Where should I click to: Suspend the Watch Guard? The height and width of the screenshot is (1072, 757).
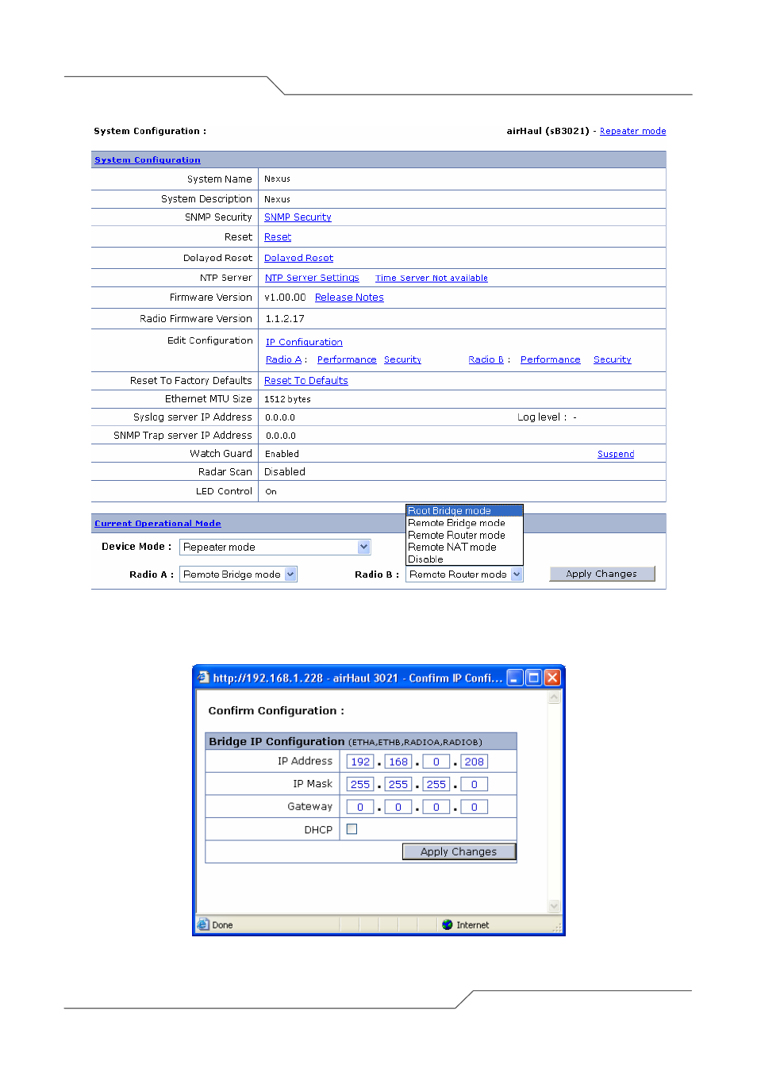[x=616, y=454]
